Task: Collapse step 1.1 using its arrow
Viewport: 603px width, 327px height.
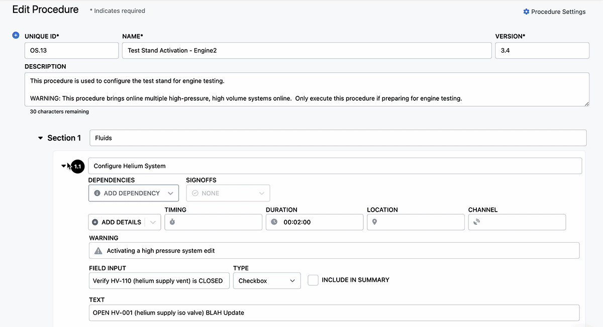Action: [63, 166]
